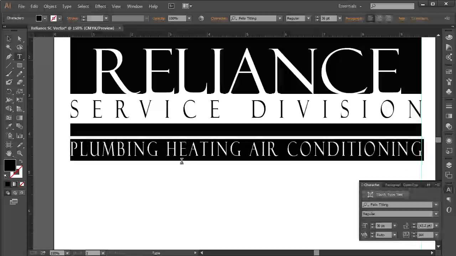Screen dimensions: 456x256
Task: Change screen mode button in toolbox
Action: pos(14,202)
